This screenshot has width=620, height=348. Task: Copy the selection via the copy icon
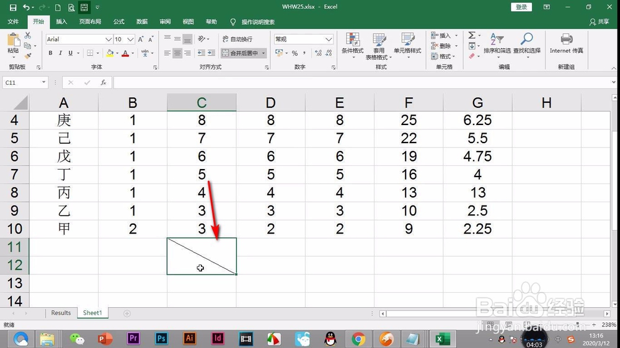pos(27,46)
